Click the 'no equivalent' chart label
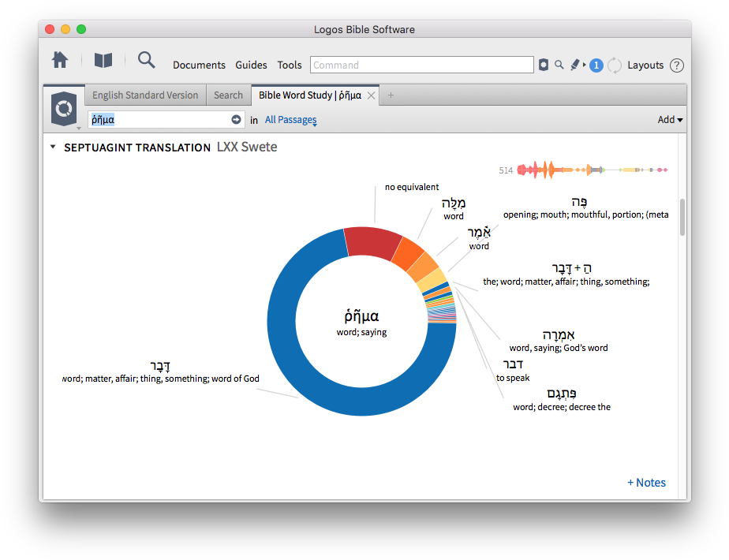This screenshot has width=729, height=560. (412, 187)
